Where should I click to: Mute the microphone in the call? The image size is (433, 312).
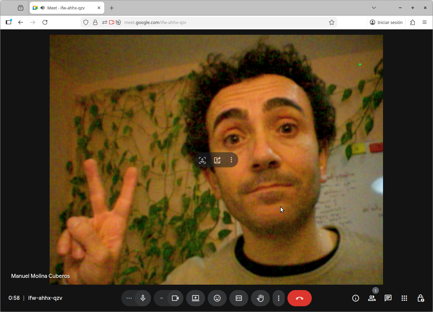tap(143, 298)
